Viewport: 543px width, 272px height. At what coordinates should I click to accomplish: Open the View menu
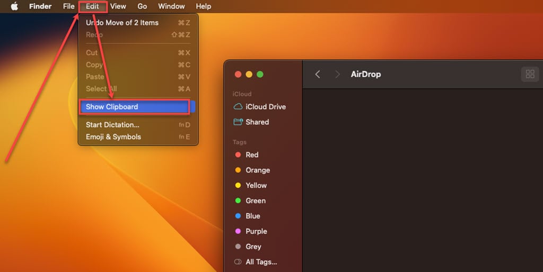[118, 6]
